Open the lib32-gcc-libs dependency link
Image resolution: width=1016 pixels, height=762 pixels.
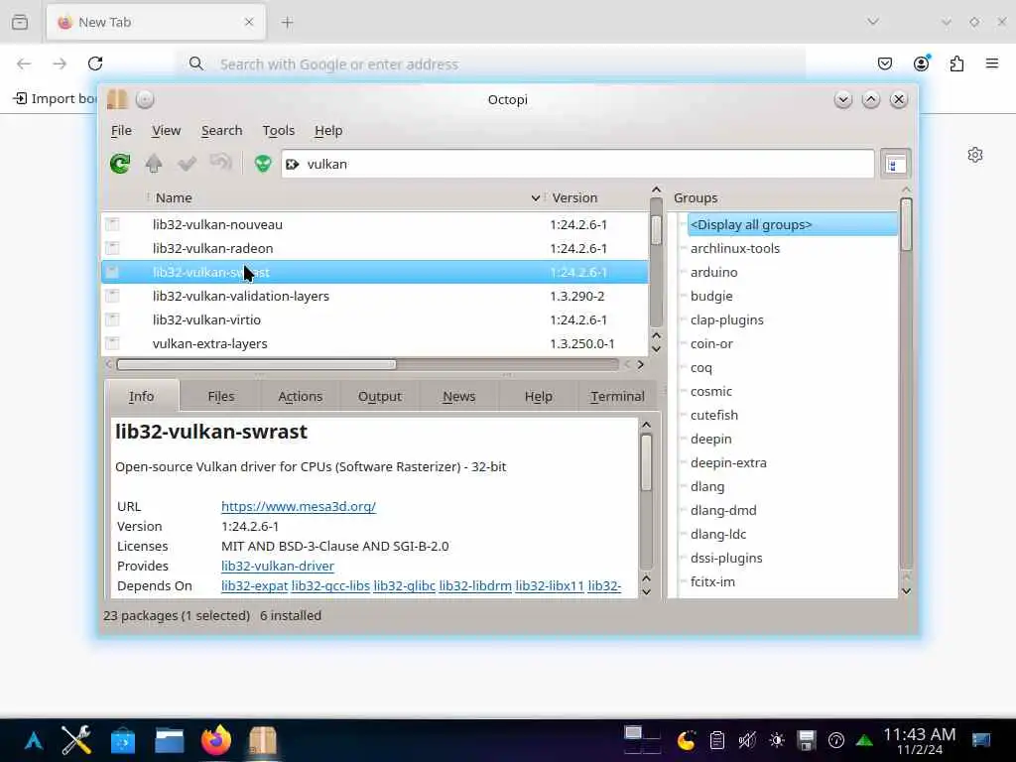[x=330, y=585]
